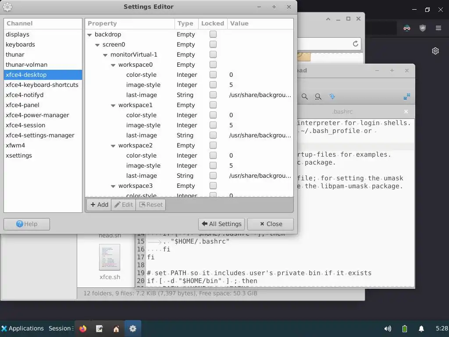Go to All Settings
The width and height of the screenshot is (449, 337).
click(x=221, y=224)
